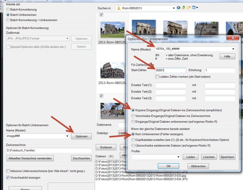This screenshot has width=243, height=190.
Task: Choose Verschiebe Eingangs/Original-Dateien option
Action: 133,116
